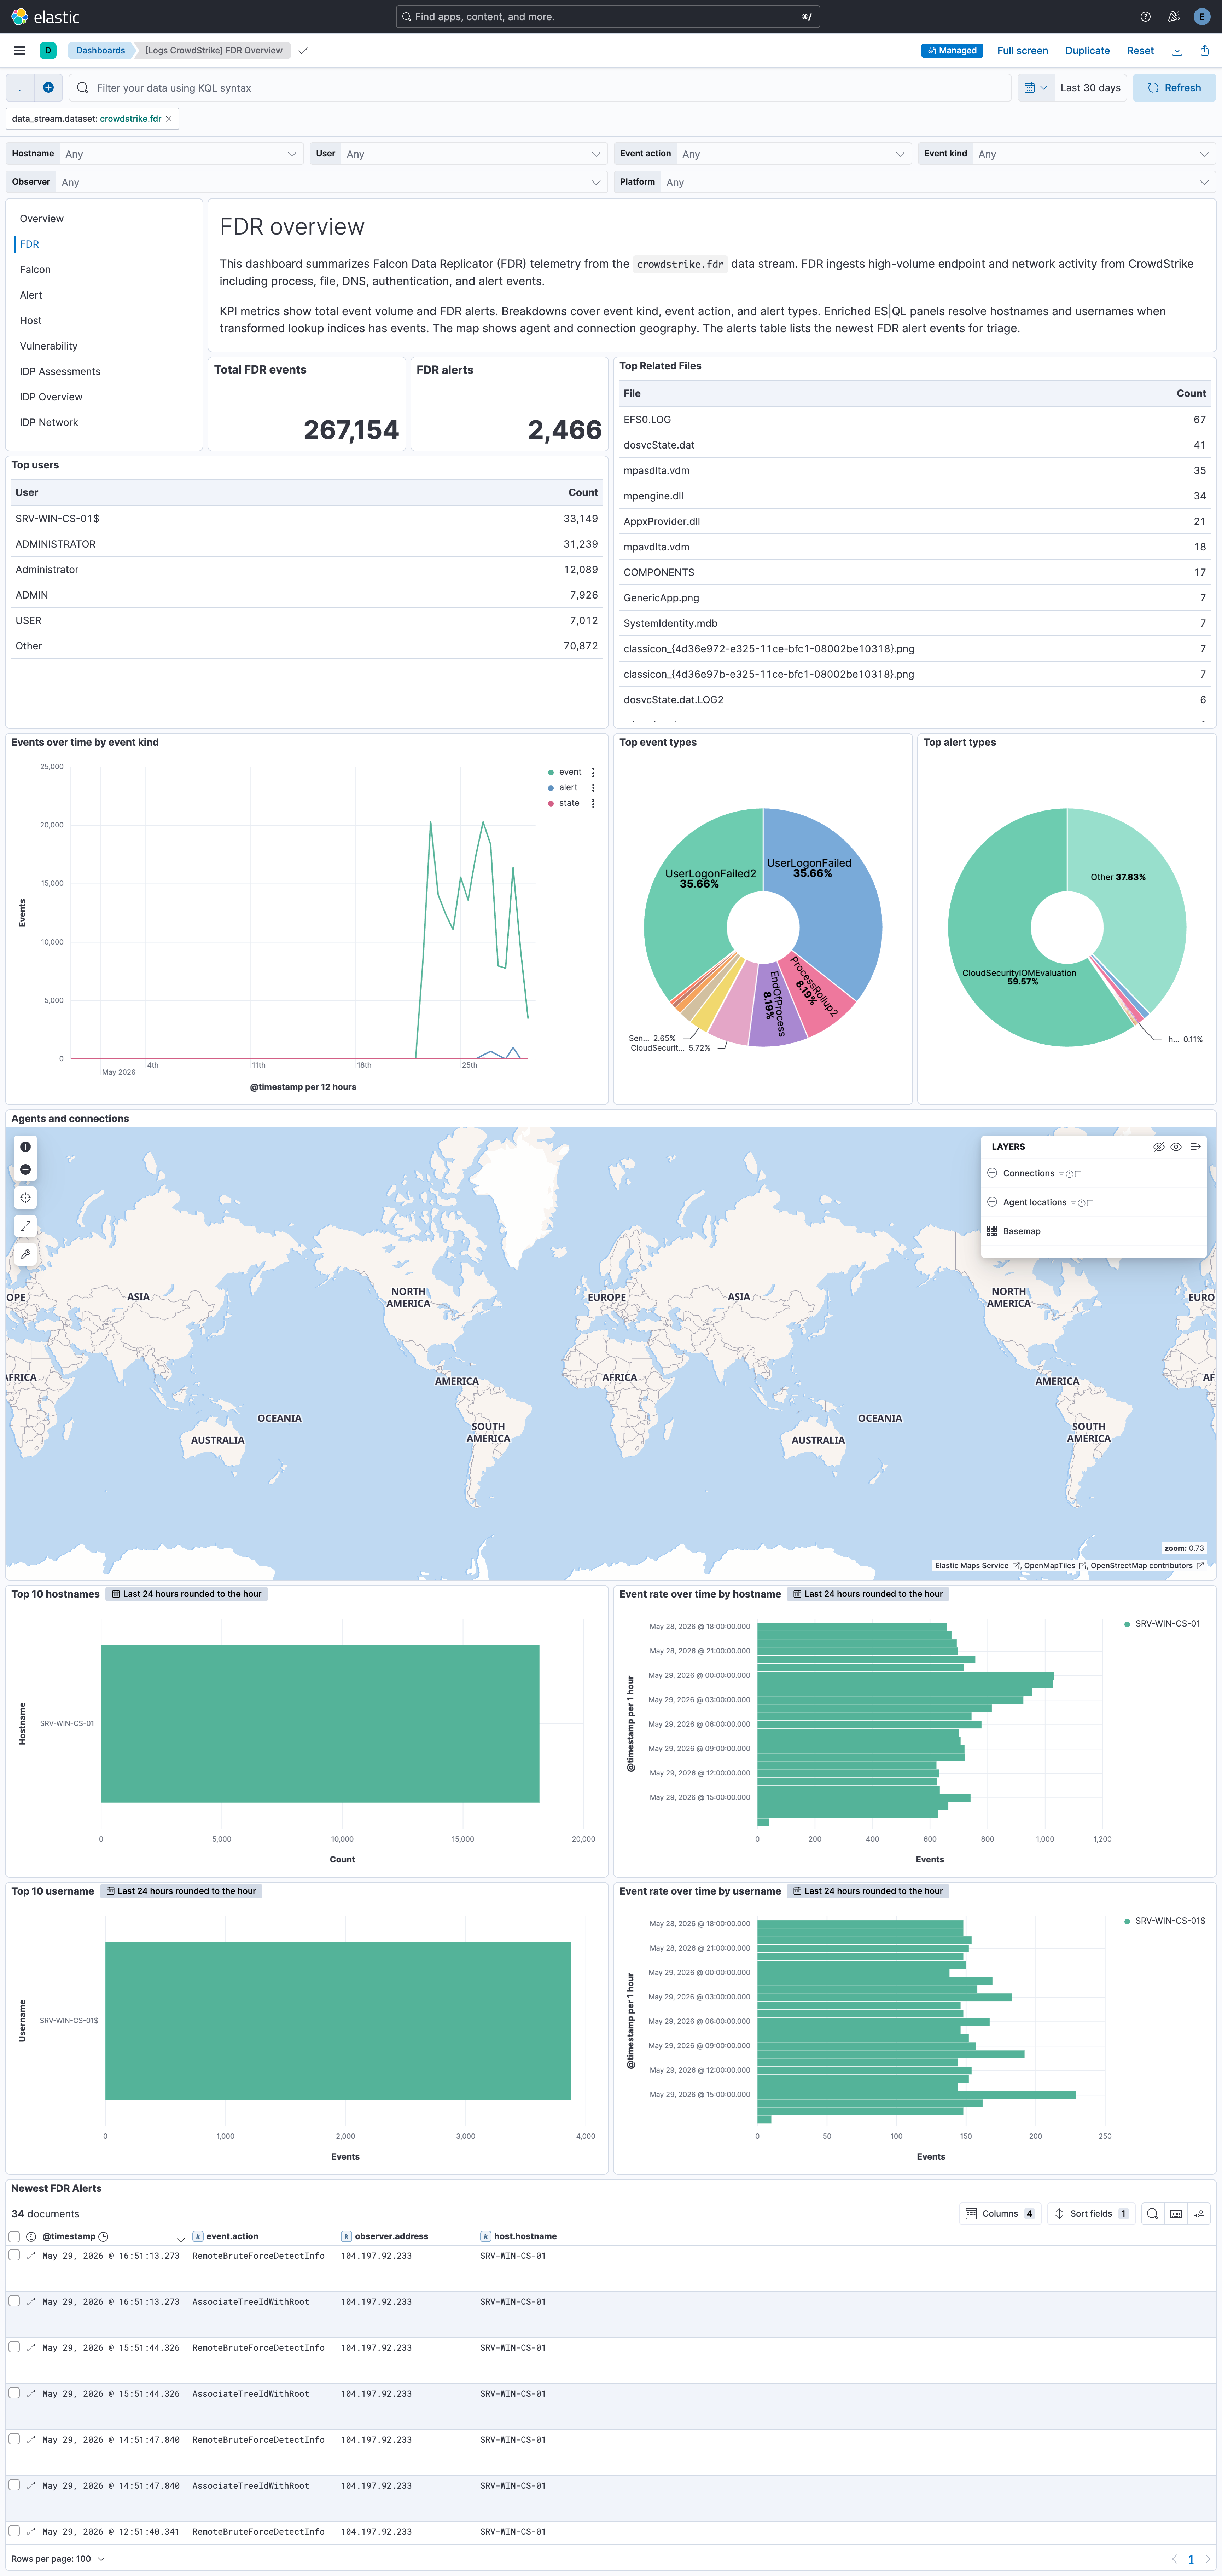The height and width of the screenshot is (2576, 1222).
Task: Switch to the Host dashboard
Action: [31, 321]
